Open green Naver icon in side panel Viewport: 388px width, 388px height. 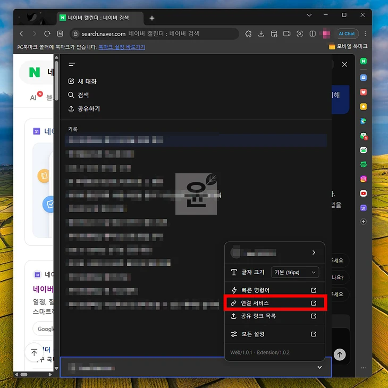tap(363, 61)
